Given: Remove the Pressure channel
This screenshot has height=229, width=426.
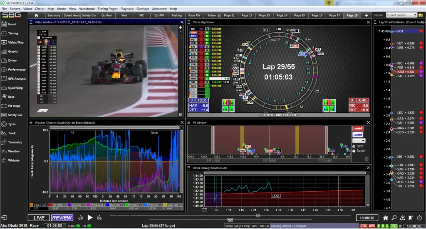Looking at the screenshot, I should (x=142, y=205).
